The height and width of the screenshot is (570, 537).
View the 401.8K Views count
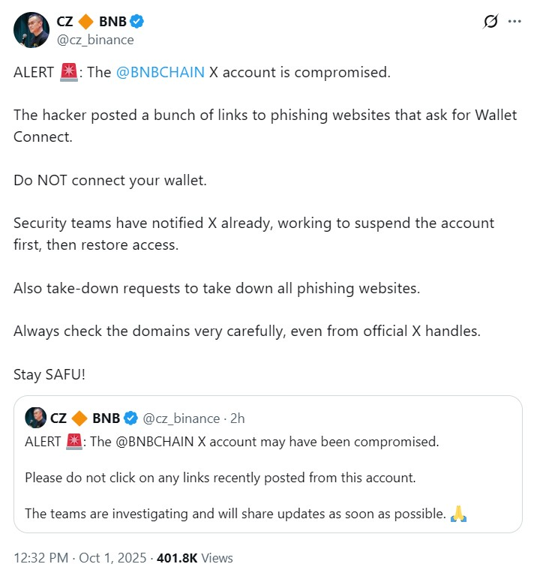(x=199, y=558)
